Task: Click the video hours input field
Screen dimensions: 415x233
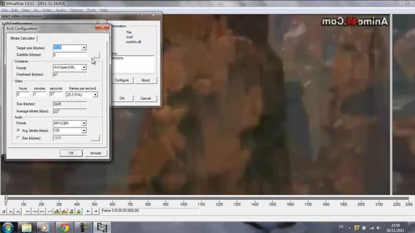Action: click(x=23, y=94)
